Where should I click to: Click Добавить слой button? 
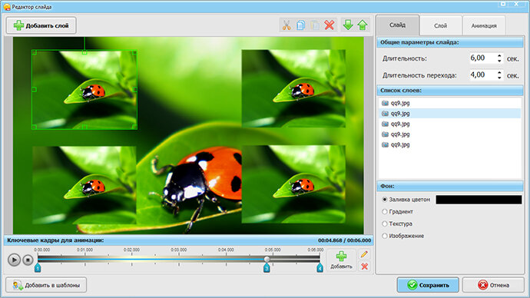[x=41, y=25]
